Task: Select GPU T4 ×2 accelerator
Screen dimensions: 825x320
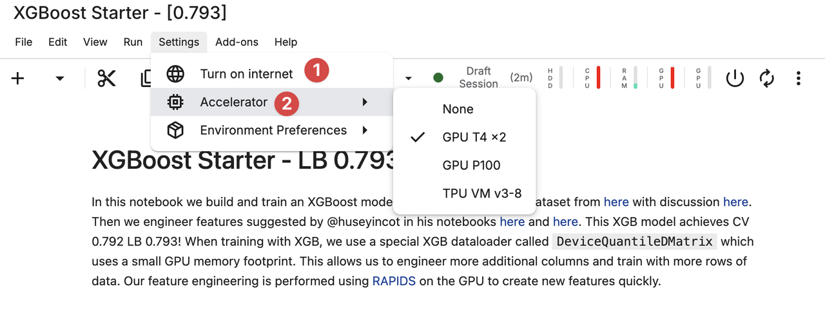Action: point(464,137)
